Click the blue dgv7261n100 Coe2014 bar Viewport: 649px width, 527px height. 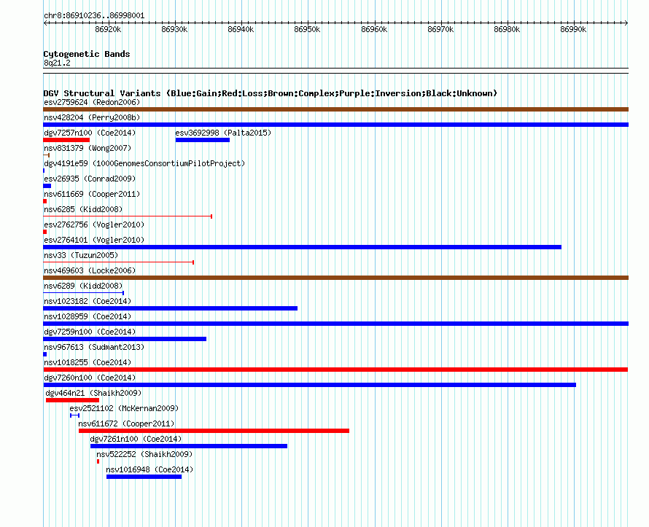pyautogui.click(x=189, y=446)
